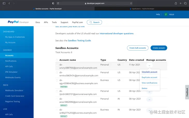This screenshot has width=189, height=118.
Task: Check the box for sb-aosor5862696 account
Action: (x=57, y=99)
